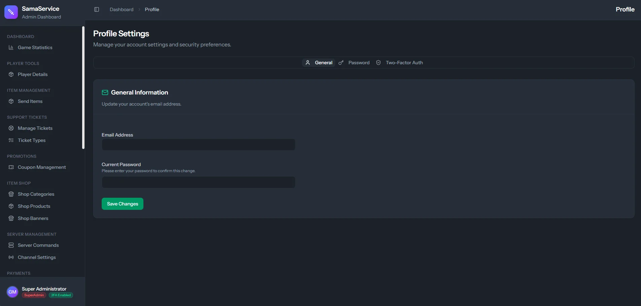Click the Shop Categories store icon
641x306 pixels.
(x=11, y=194)
